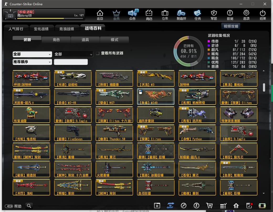Click the blue swap arrows icon
This screenshot has height=212, width=273.
[170, 205]
